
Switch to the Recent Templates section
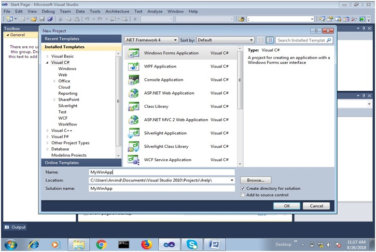point(81,38)
